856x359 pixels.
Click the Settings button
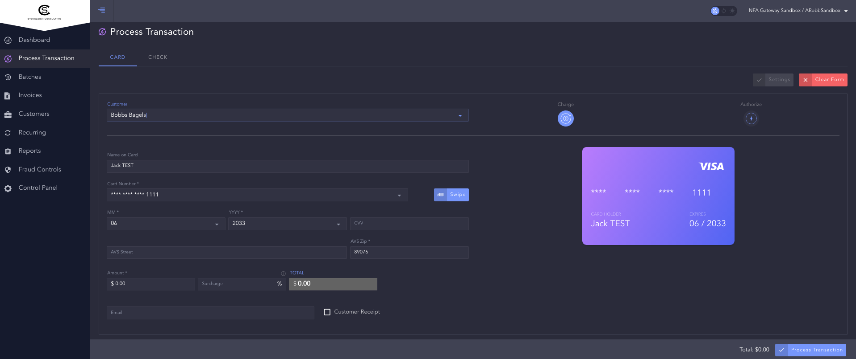pyautogui.click(x=773, y=80)
